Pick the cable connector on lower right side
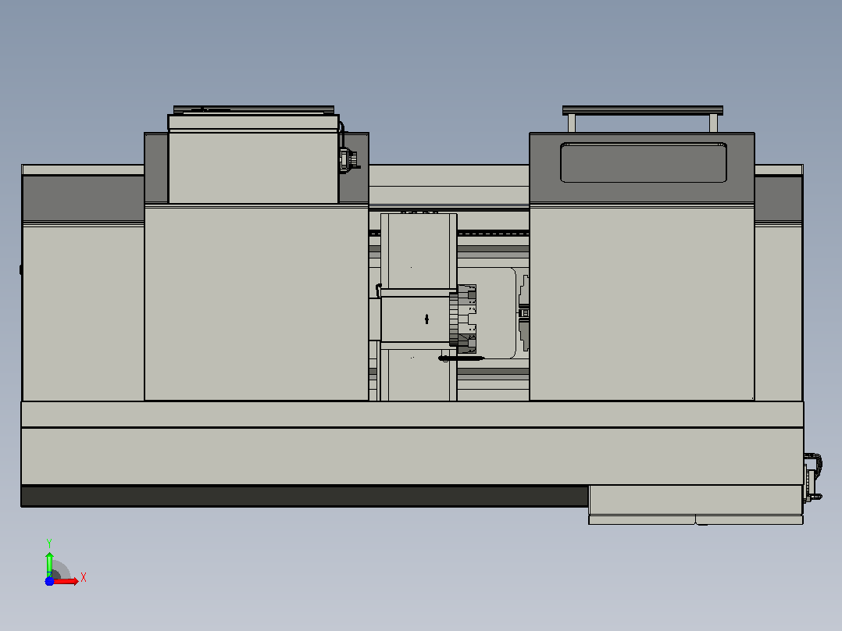The image size is (842, 631). pyautogui.click(x=812, y=478)
